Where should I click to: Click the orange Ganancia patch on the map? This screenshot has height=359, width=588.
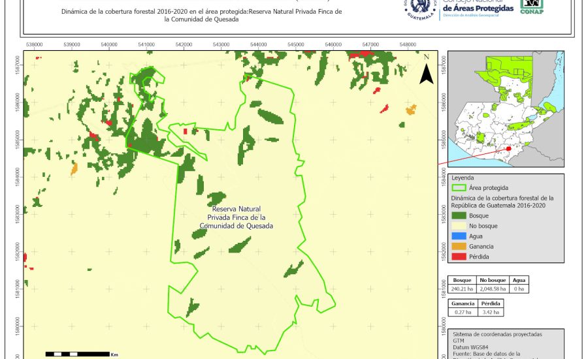[410, 110]
